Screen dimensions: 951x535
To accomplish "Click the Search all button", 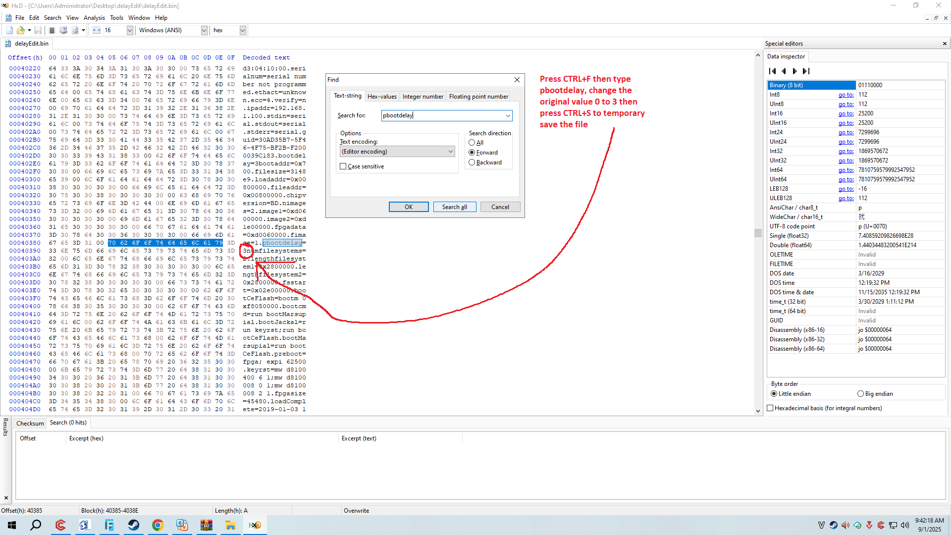I will coord(454,207).
